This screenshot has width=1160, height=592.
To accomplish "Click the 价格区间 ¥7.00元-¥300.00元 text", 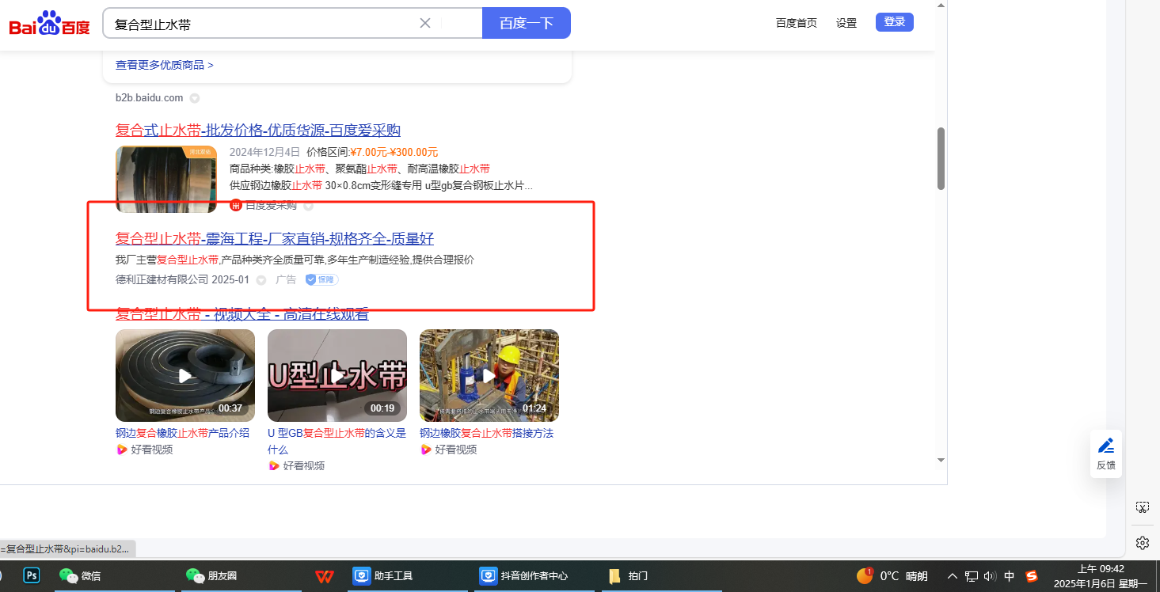I will pos(372,152).
